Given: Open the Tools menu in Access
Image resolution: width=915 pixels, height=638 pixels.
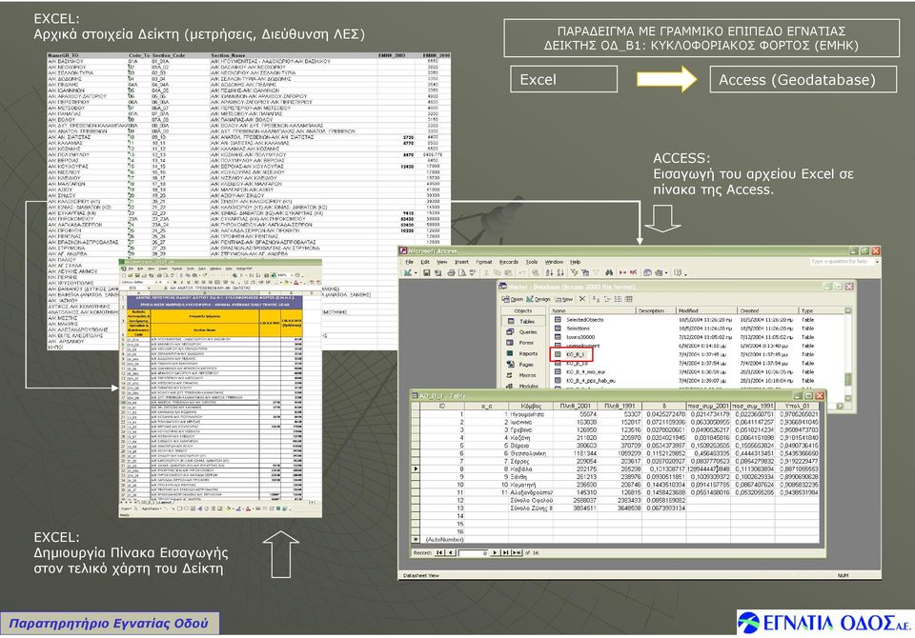Looking at the screenshot, I should (532, 262).
